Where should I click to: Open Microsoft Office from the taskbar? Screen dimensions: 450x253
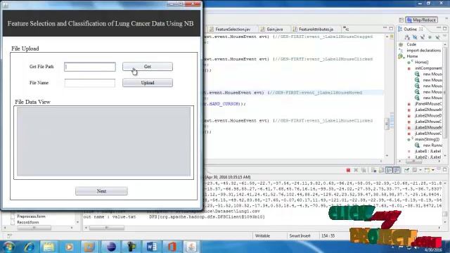(172, 247)
